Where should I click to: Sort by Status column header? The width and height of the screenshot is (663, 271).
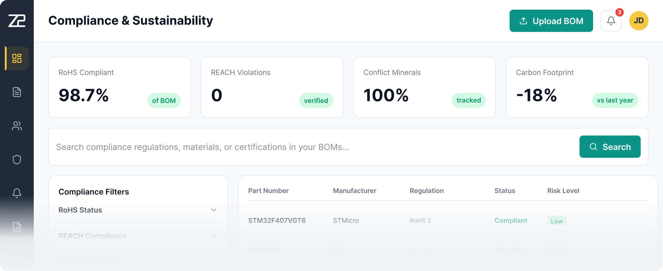click(x=505, y=191)
